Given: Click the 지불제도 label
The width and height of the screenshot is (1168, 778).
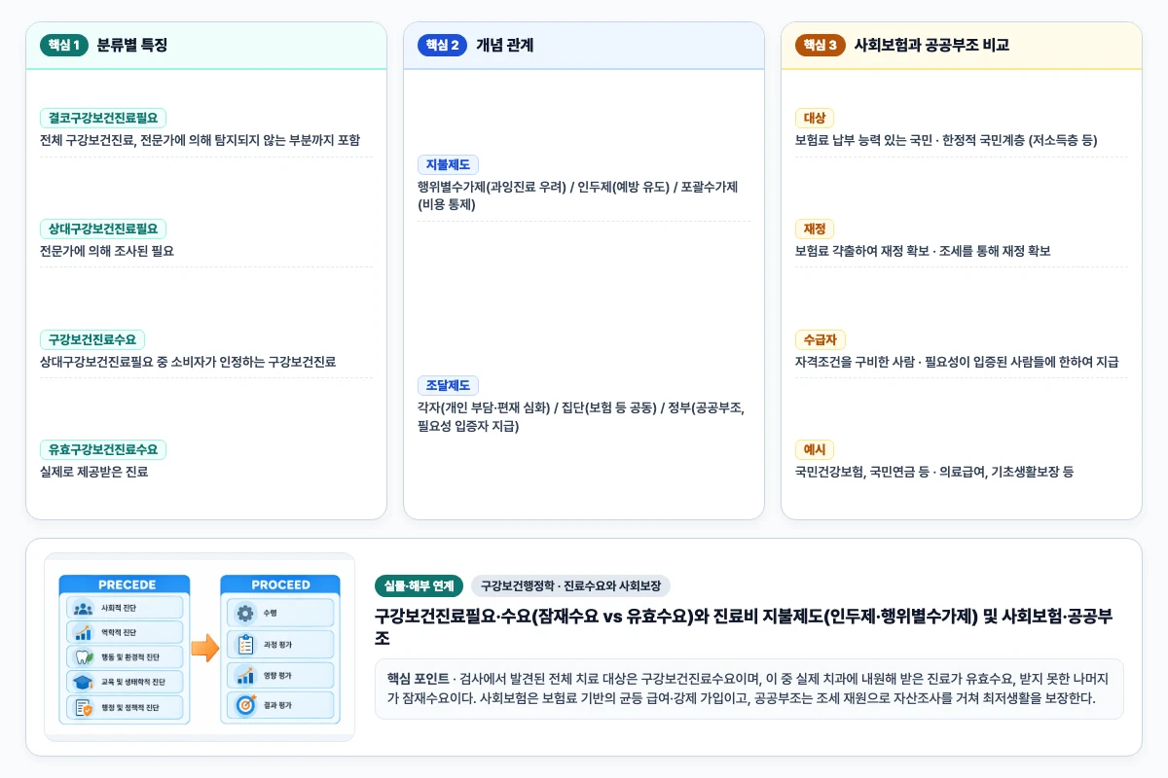Looking at the screenshot, I should [x=448, y=165].
